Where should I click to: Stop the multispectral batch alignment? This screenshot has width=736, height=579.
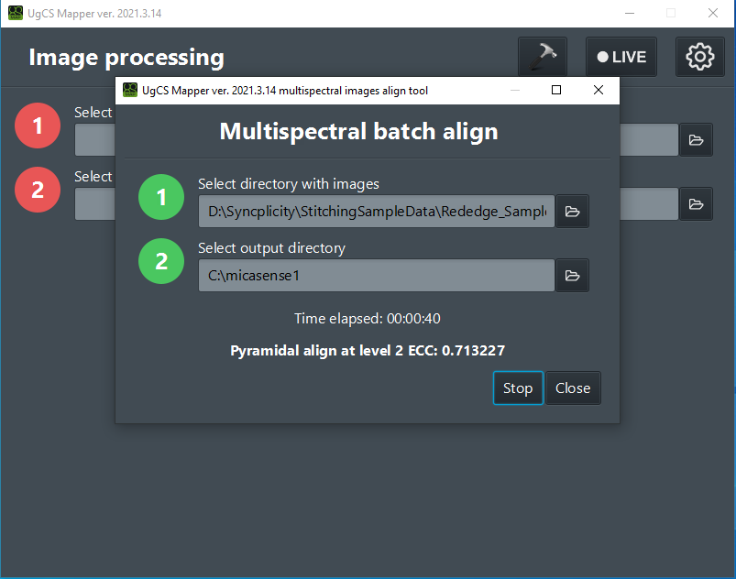pyautogui.click(x=518, y=388)
